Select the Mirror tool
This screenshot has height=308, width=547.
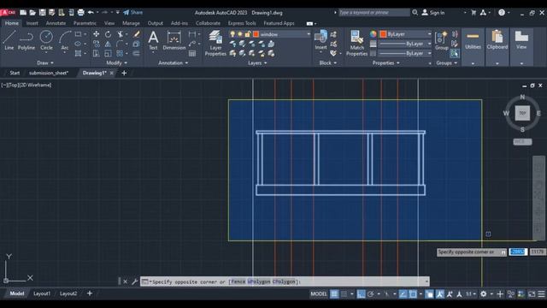click(109, 44)
